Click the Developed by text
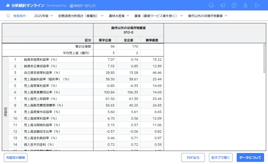Image resolution: width=268 pixels, height=164 pixels. click(x=56, y=5)
